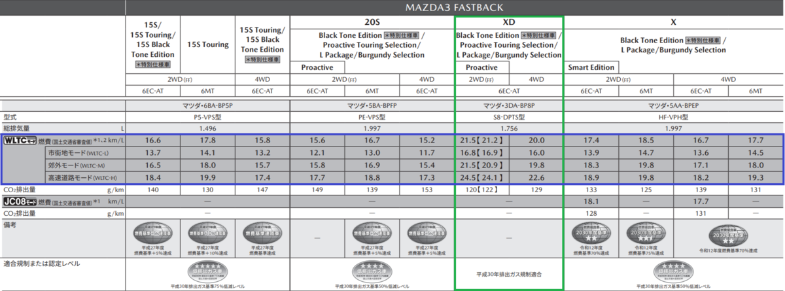This screenshot has width=785, height=291.
Task: Click the 16.6 fuel economy value
Action: (x=153, y=141)
